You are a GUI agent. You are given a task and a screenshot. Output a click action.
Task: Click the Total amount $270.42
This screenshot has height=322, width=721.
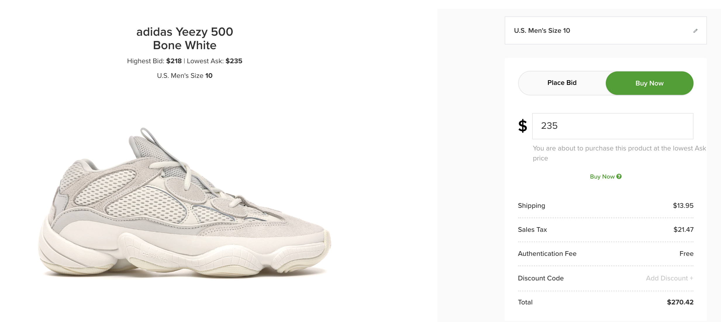(680, 302)
